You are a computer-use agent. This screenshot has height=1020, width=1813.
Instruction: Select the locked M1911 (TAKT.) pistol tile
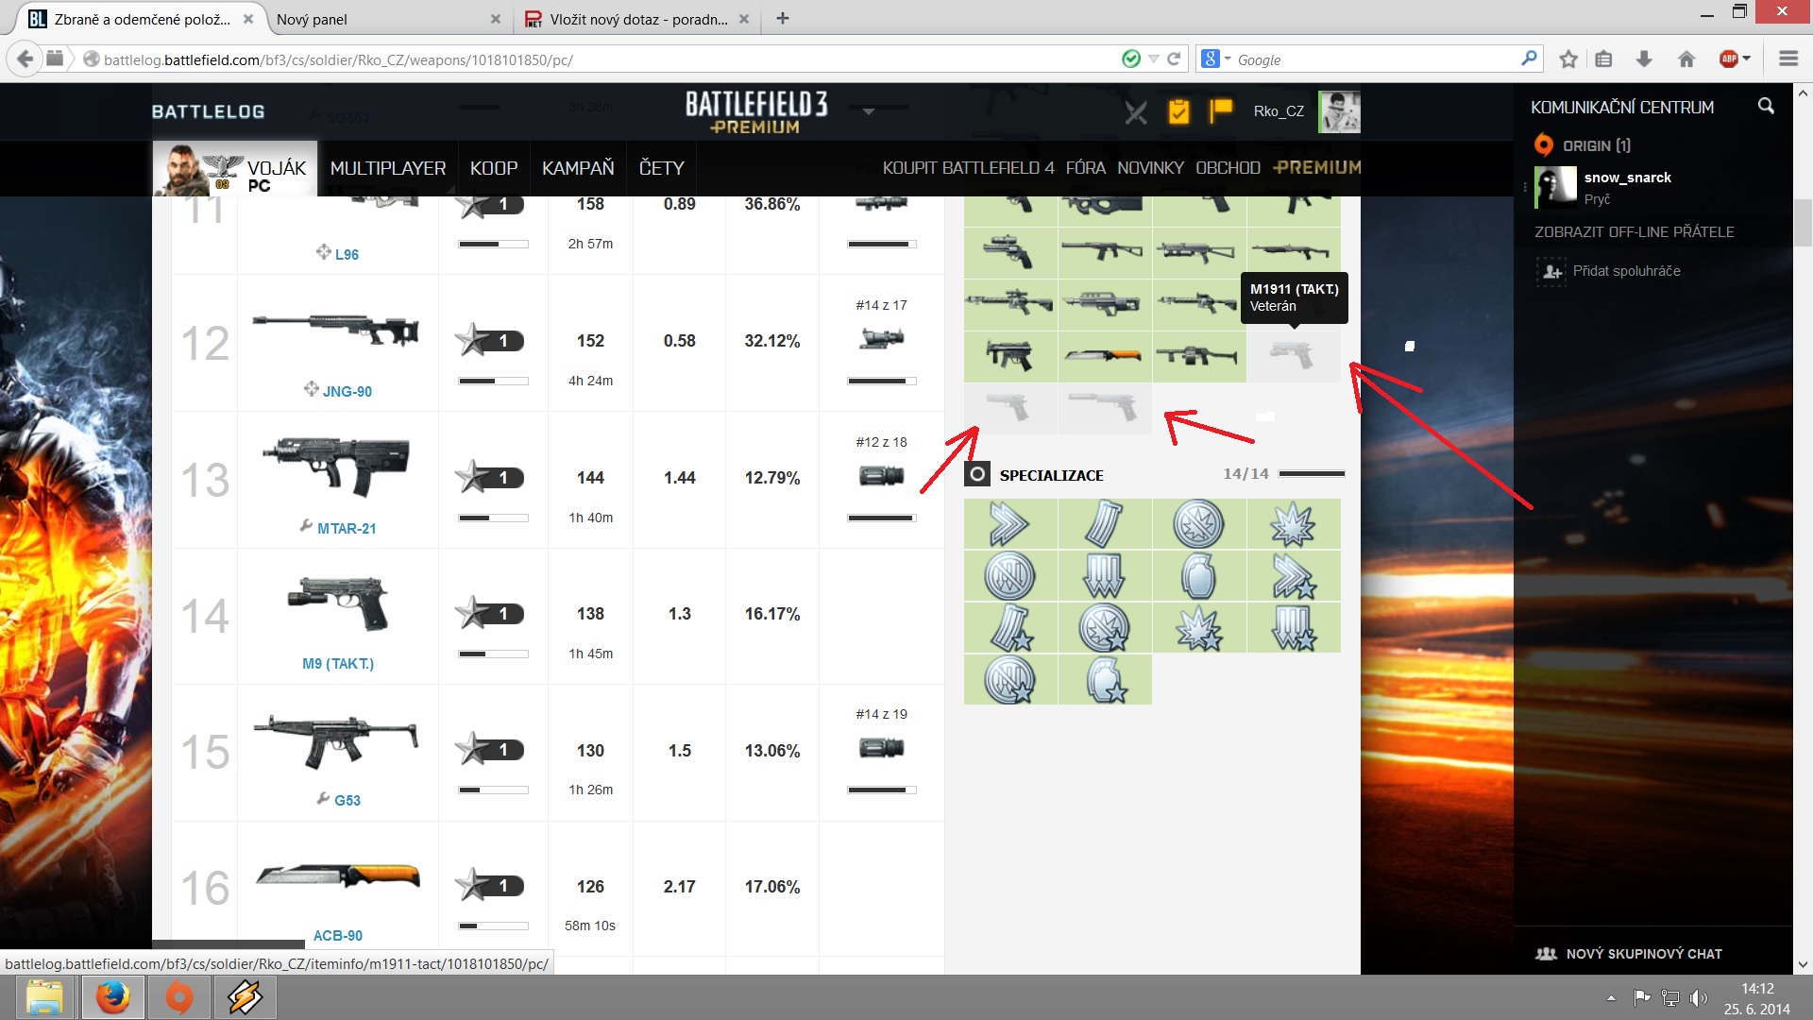[1293, 356]
